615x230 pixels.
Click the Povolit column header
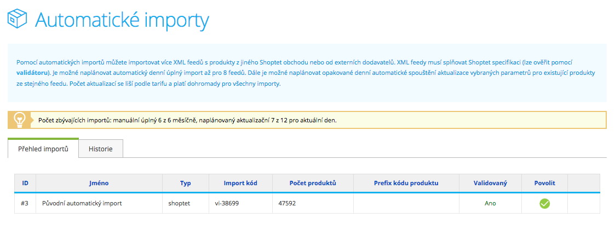[x=545, y=183]
